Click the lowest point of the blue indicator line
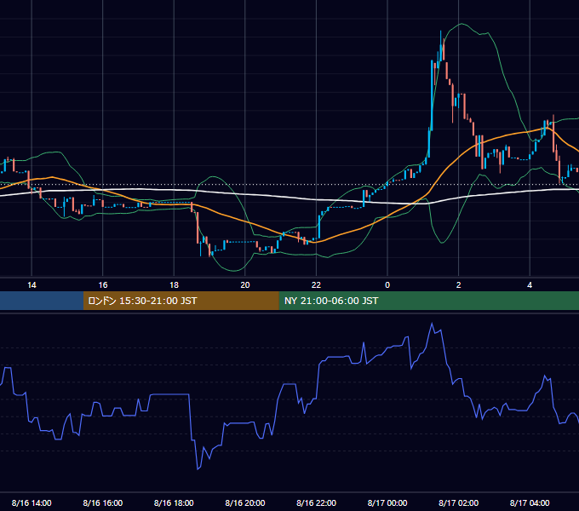 coord(198,469)
